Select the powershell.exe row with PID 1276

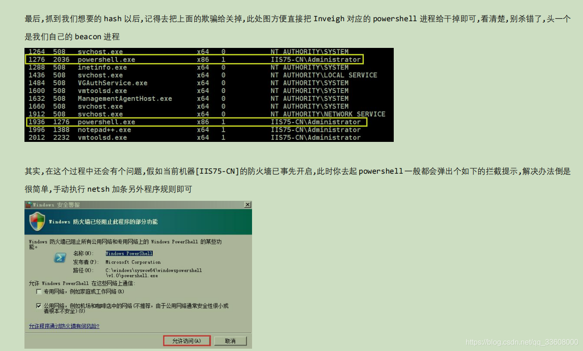[194, 59]
